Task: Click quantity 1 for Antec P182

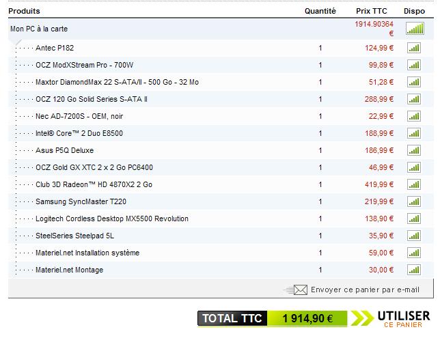Action: (x=320, y=48)
